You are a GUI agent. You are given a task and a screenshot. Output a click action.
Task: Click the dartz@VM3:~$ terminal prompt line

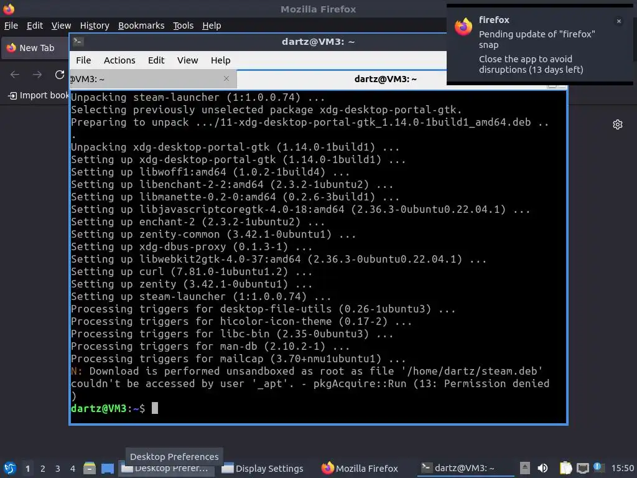point(114,408)
